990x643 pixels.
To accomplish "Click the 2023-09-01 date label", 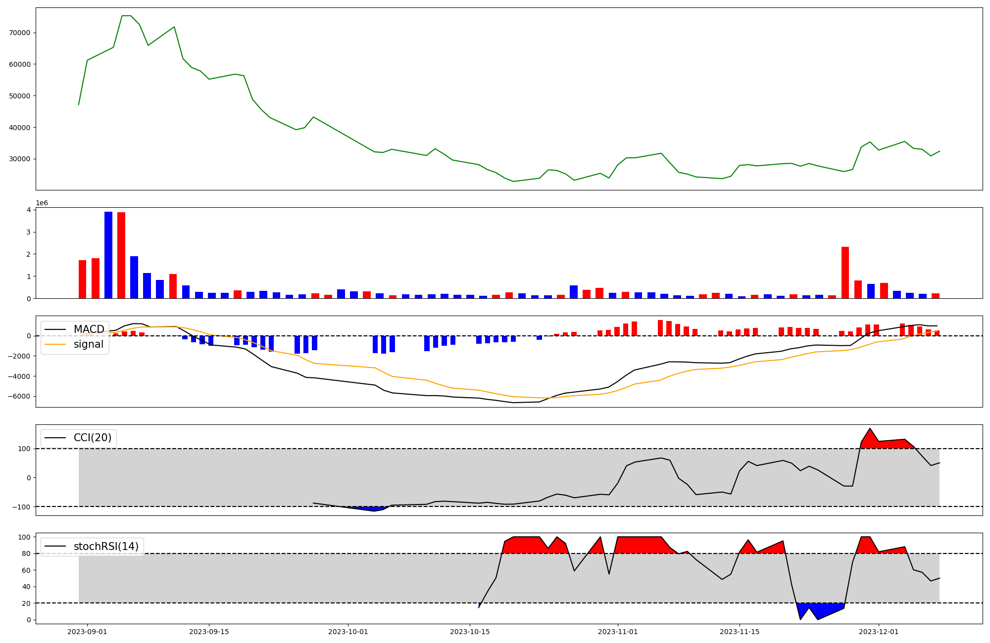I will point(88,632).
